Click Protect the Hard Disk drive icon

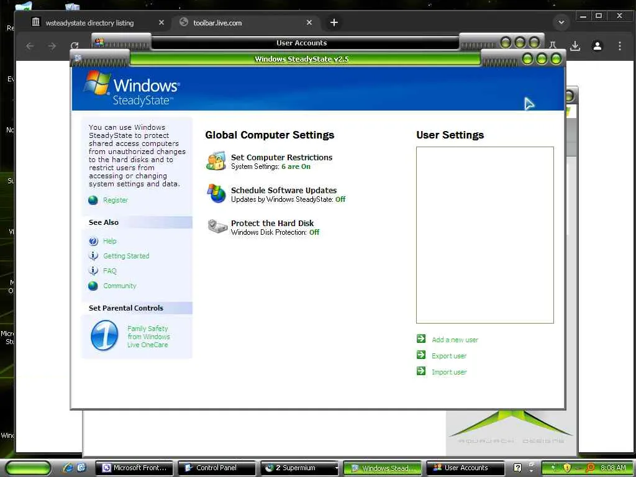click(217, 226)
